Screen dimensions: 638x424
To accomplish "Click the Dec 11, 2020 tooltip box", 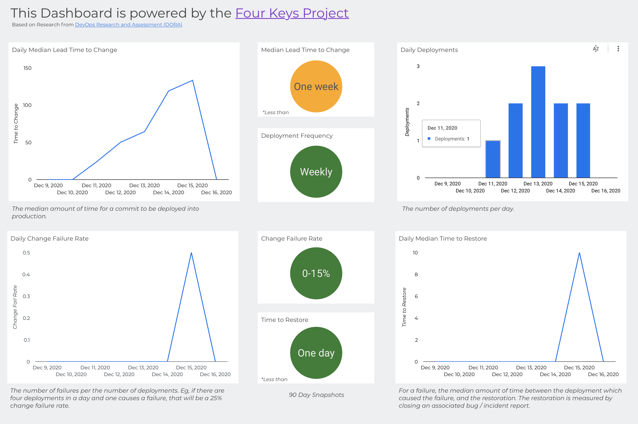I will 451,133.
